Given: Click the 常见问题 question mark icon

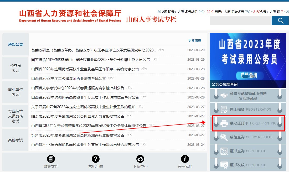Looking at the screenshot, I should 95,159.
